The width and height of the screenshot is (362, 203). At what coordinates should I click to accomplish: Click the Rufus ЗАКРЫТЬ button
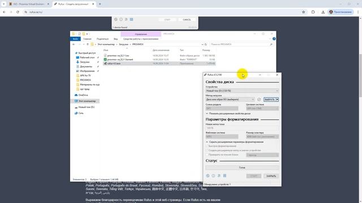tap(271, 176)
